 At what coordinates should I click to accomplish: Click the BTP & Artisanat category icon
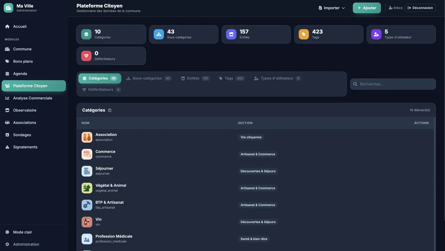87,205
